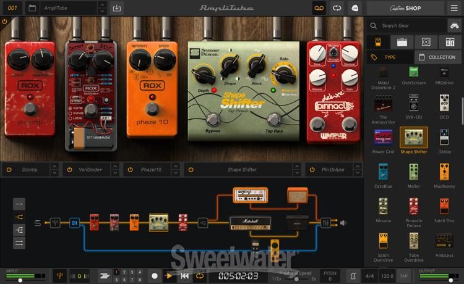Toggle the tape recorder icon in header
Screen dimensions: 464x284
(x=319, y=8)
